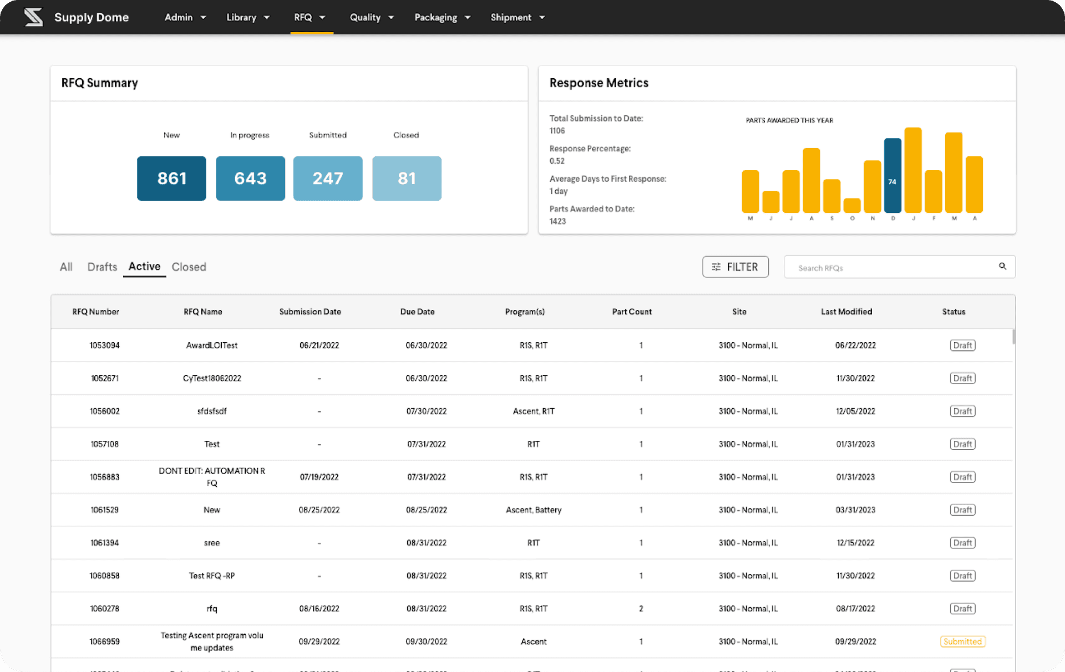Image resolution: width=1065 pixels, height=672 pixels.
Task: Sort by Due Date column header
Action: click(417, 312)
